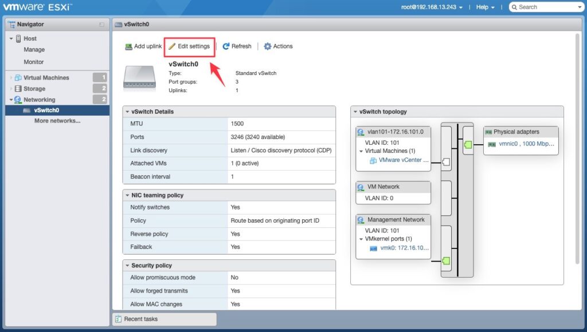
Task: Collapse the vSwitch Details section
Action: point(127,112)
